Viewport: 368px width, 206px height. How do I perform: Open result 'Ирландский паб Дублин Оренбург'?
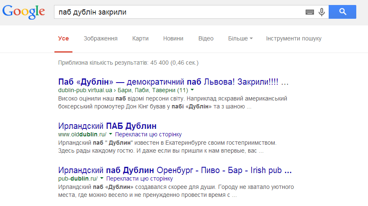tap(175, 170)
